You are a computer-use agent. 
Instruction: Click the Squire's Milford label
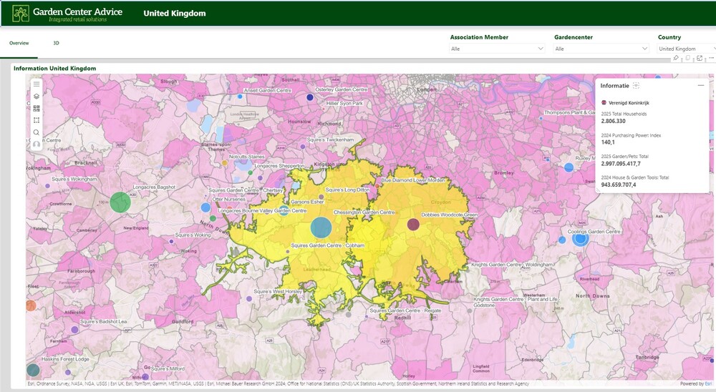(x=168, y=368)
